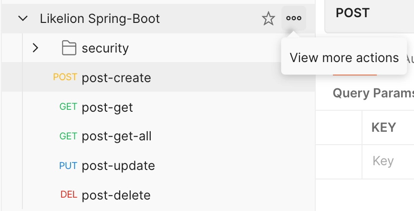Open the post-create request
The image size is (414, 211).
coord(116,78)
